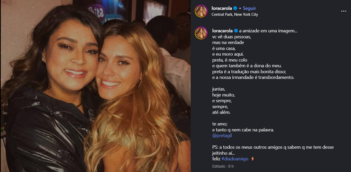Screen dimensions: 351x172
Task: Open the three-dot more options menu
Action: [x=343, y=11]
